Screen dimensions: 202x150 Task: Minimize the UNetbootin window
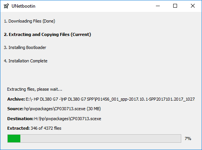click(158, 6)
